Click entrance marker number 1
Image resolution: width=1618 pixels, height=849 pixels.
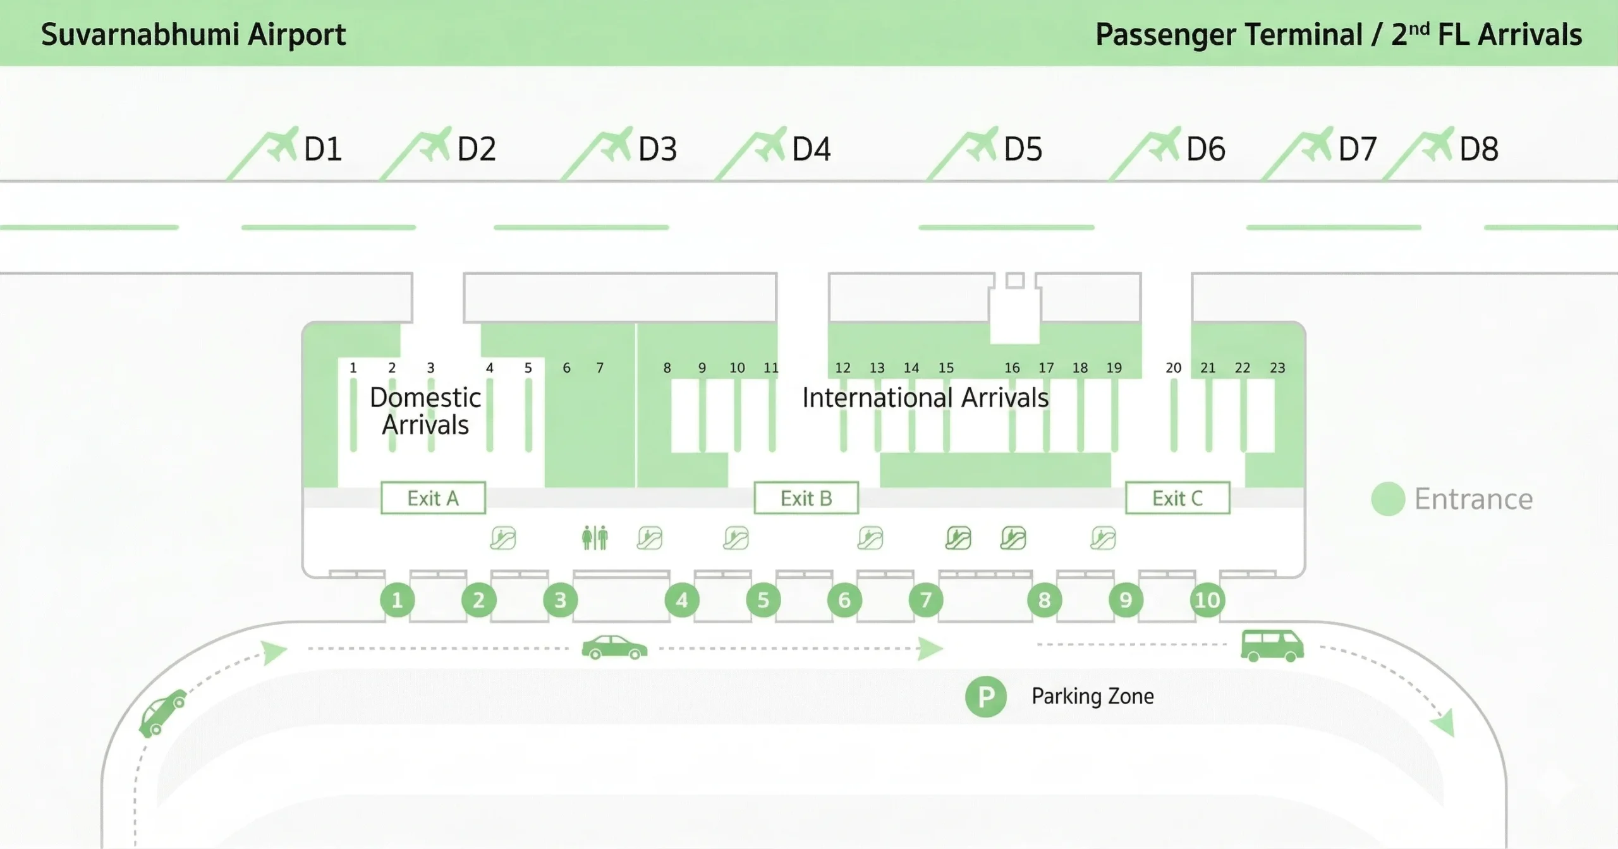coord(397,600)
